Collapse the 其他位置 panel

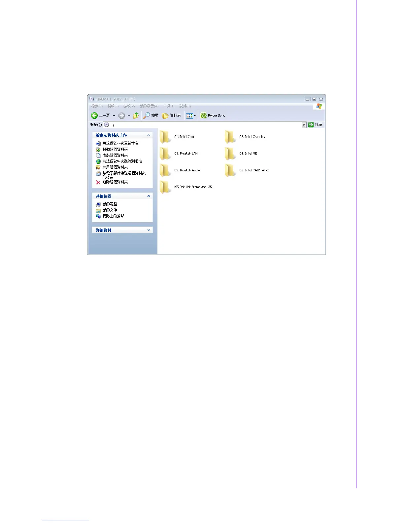point(149,196)
